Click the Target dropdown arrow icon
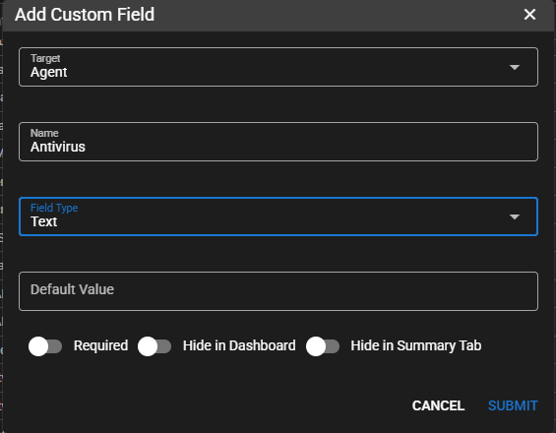Image resolution: width=556 pixels, height=433 pixels. coord(514,67)
